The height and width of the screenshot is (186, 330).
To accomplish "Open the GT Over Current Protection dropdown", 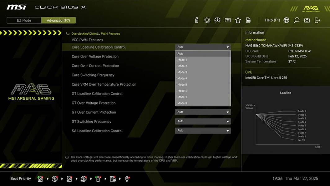I will pyautogui.click(x=203, y=112).
